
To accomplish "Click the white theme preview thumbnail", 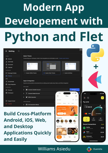I will 32,66.
